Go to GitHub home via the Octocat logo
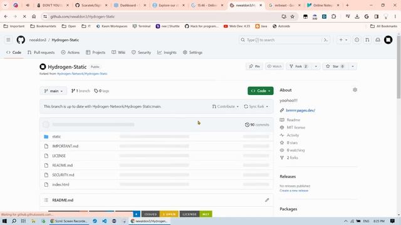 coord(21,40)
